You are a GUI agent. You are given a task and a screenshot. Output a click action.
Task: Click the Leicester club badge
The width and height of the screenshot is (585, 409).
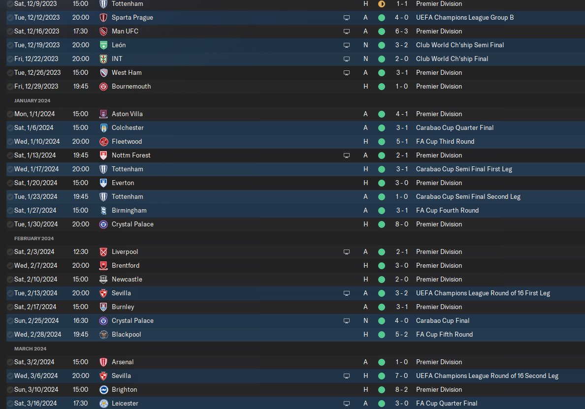pos(103,404)
